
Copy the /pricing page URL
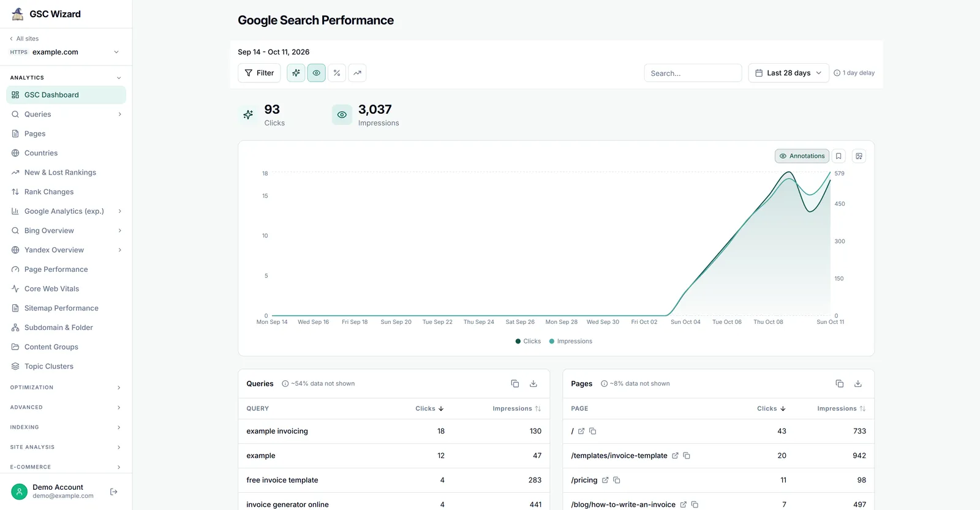pos(617,480)
